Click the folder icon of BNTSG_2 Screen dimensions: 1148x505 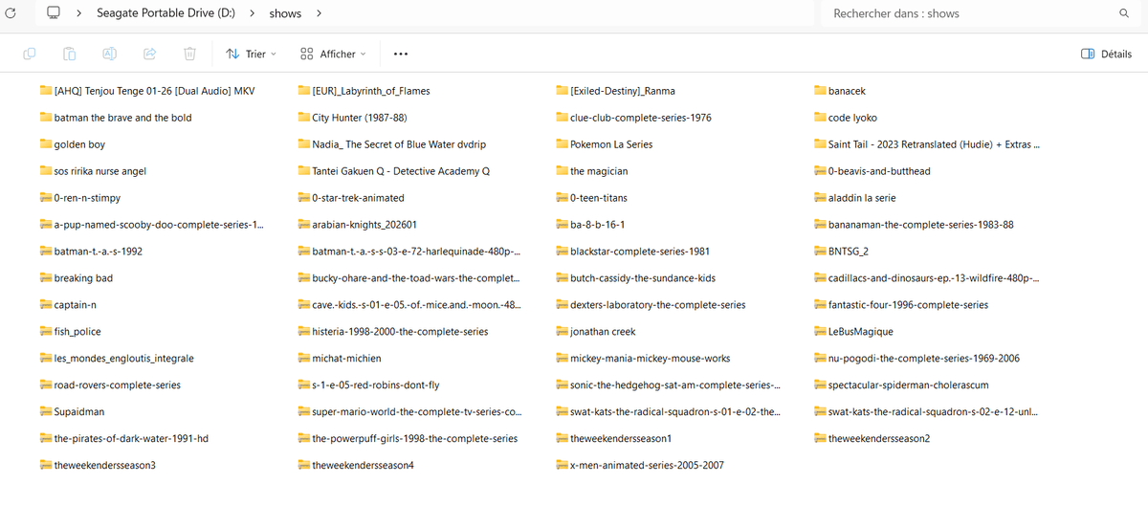[820, 252]
